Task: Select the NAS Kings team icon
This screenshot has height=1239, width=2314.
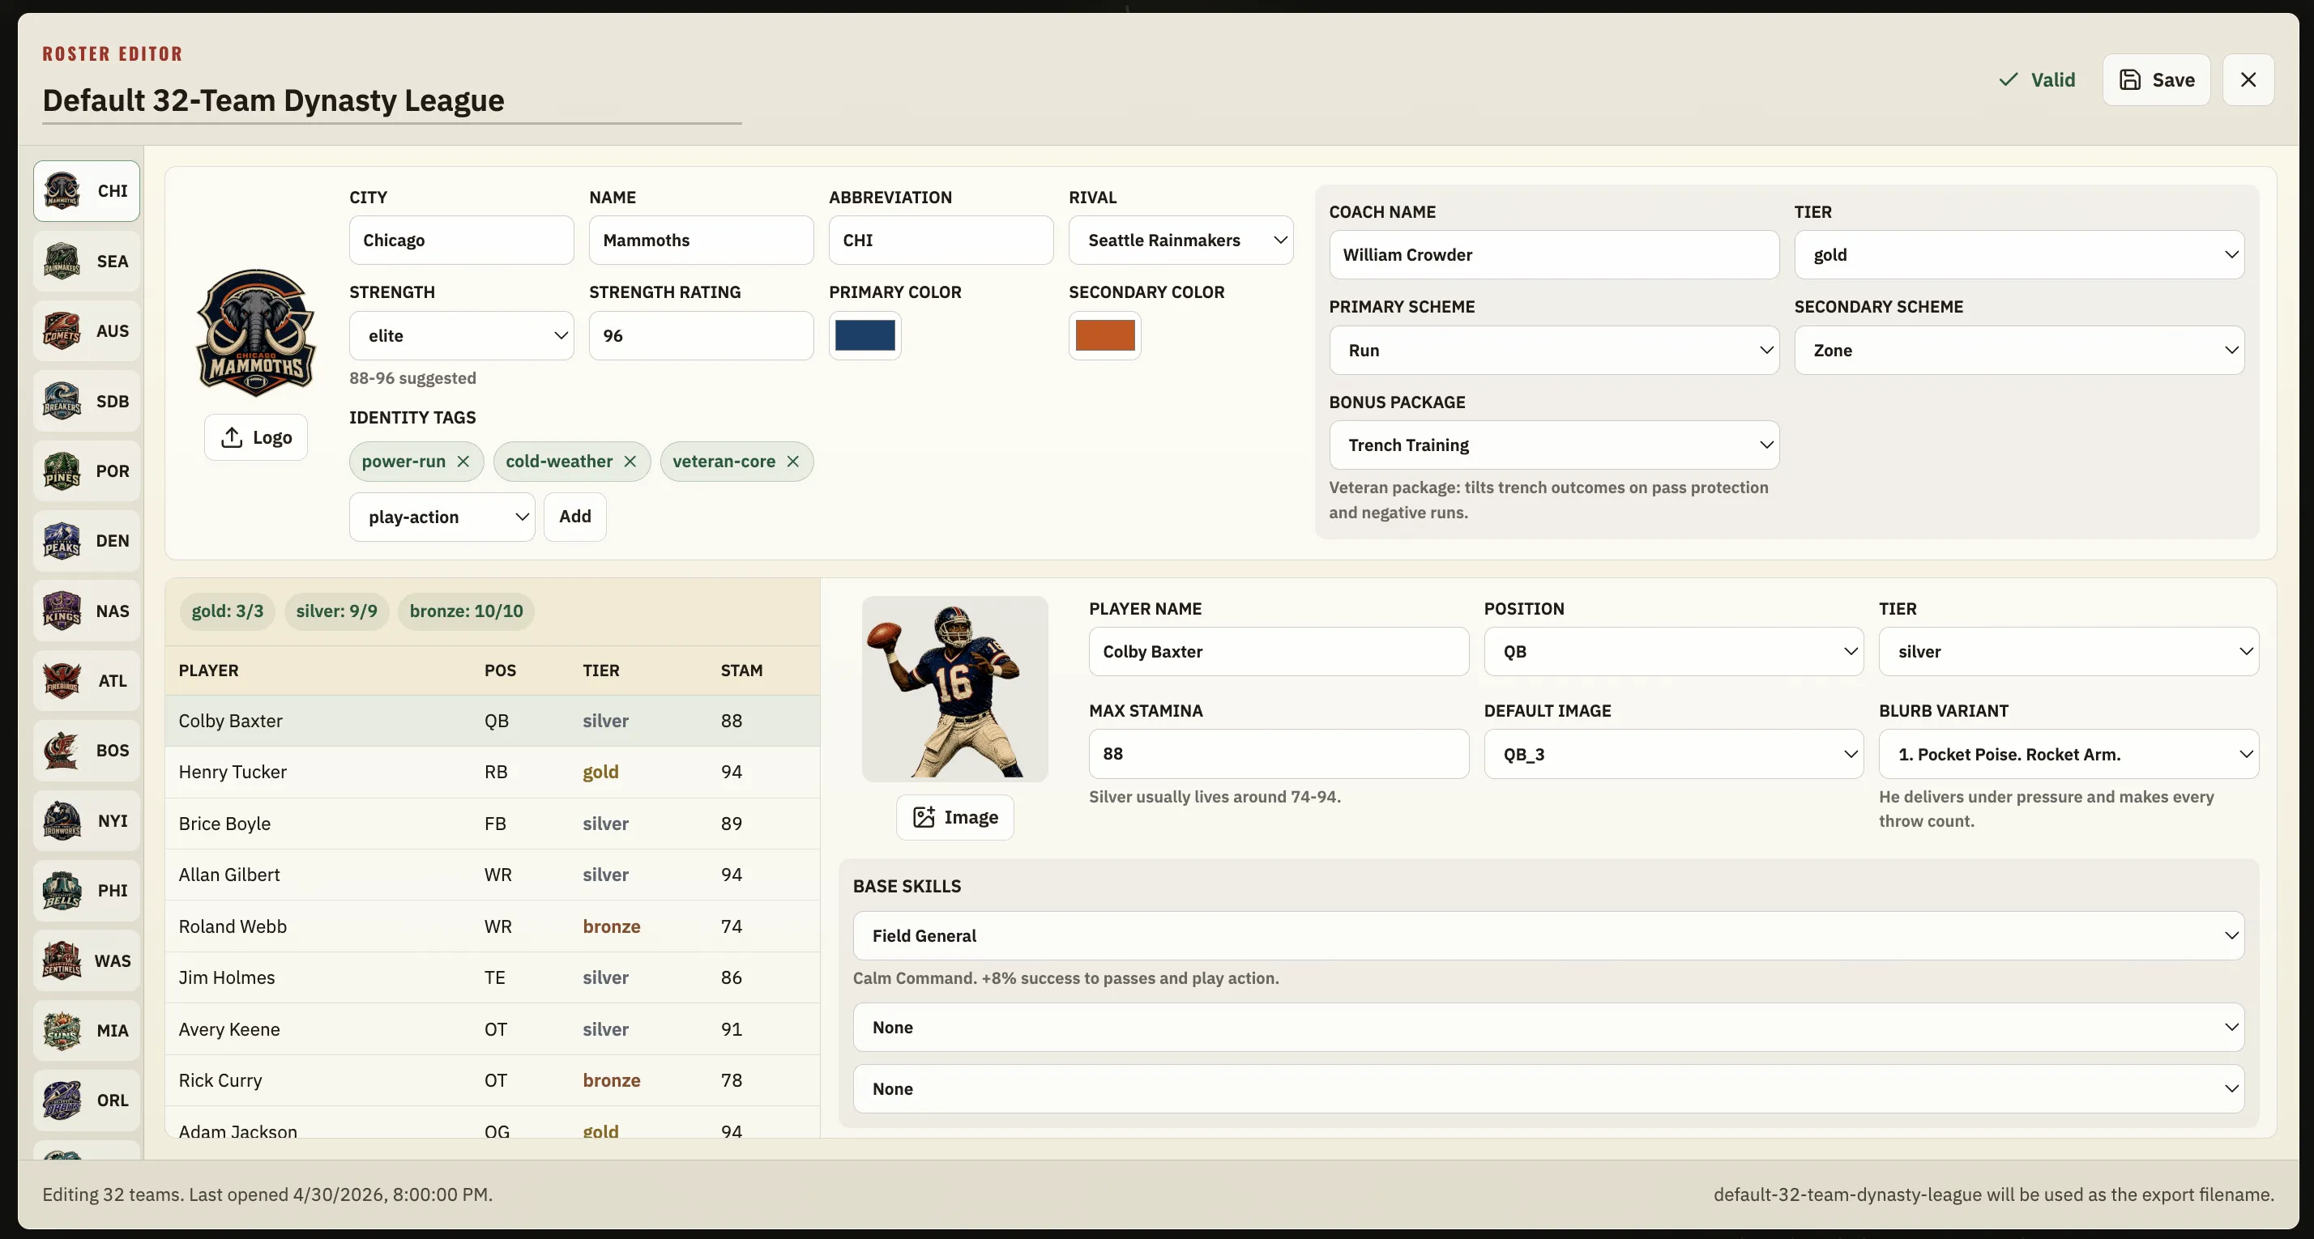Action: [62, 611]
